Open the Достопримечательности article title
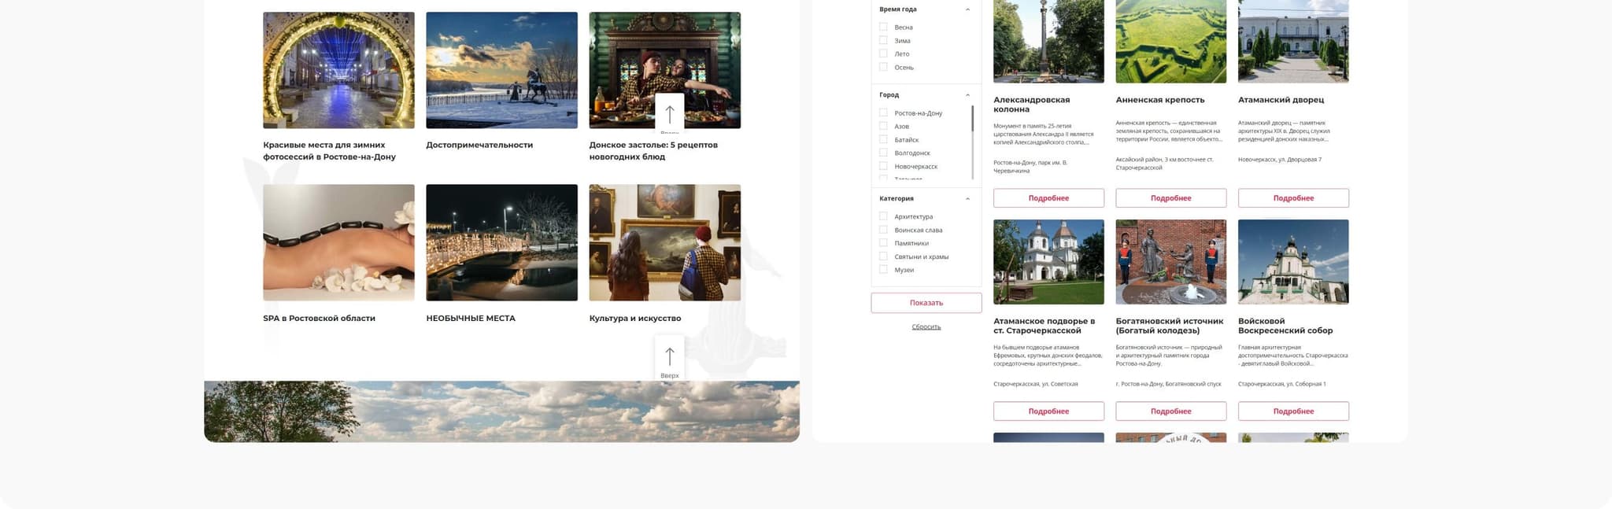Viewport: 1612px width, 509px height. (x=479, y=146)
